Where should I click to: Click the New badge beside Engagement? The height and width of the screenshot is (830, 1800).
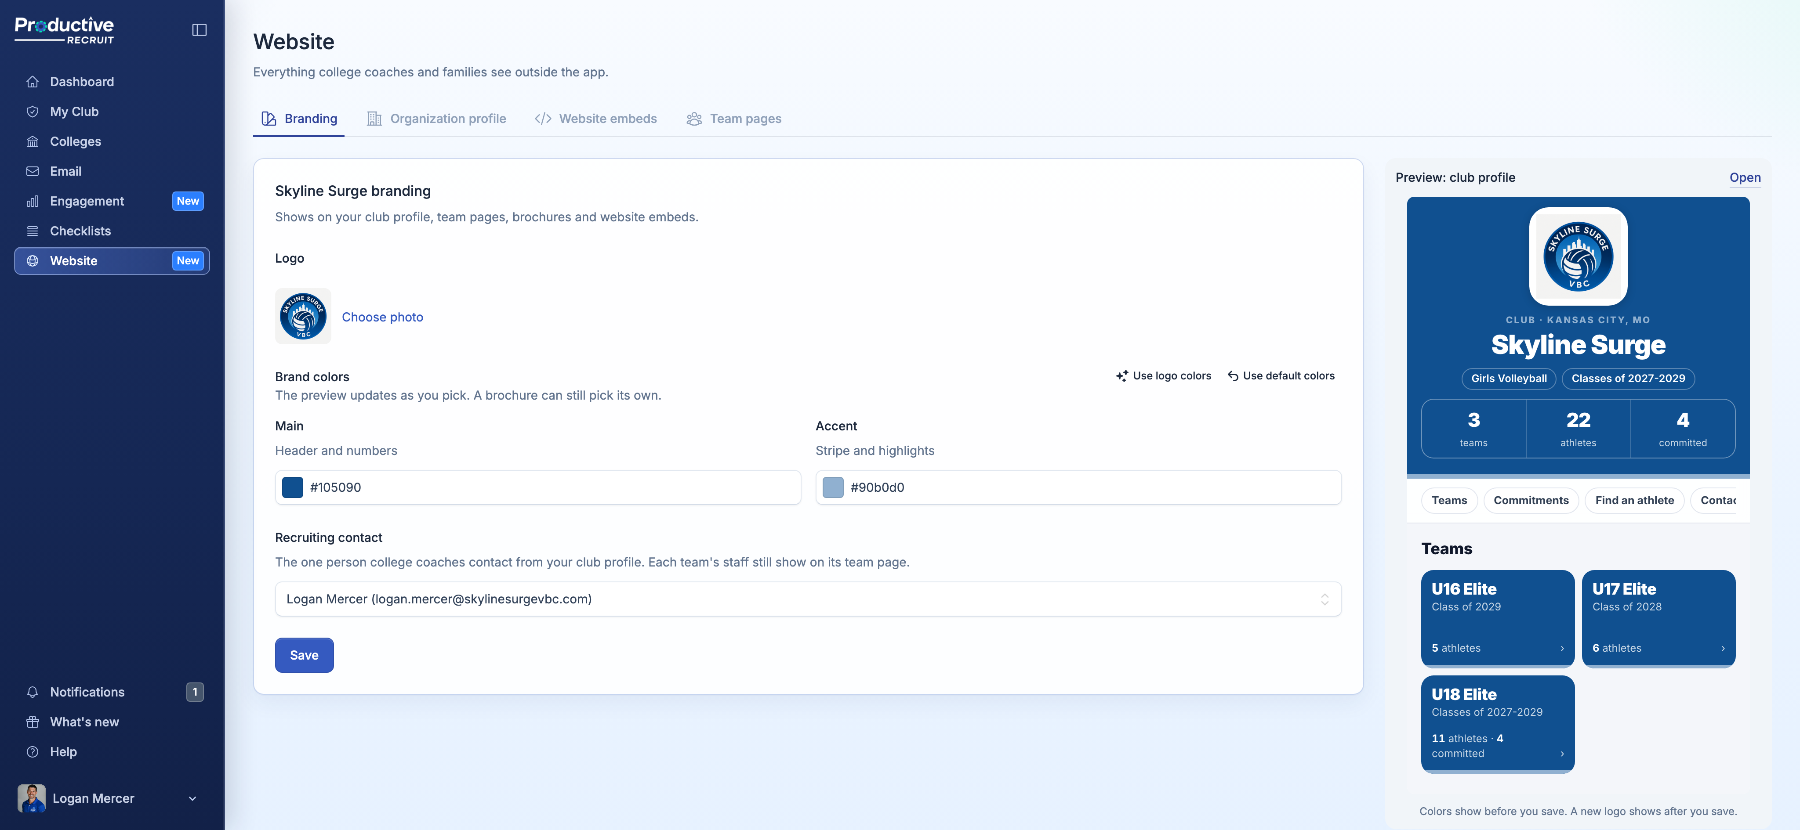[188, 202]
